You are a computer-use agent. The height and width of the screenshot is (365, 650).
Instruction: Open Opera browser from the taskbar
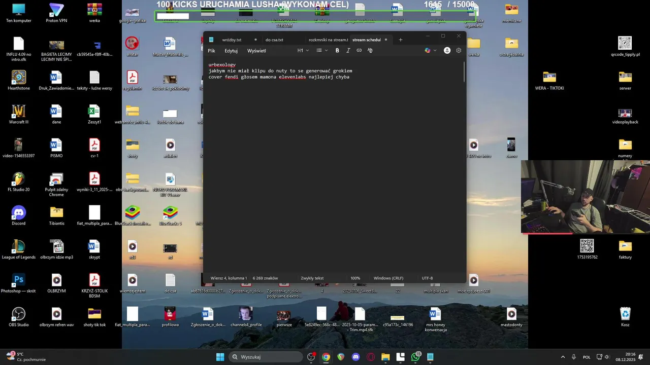(371, 357)
